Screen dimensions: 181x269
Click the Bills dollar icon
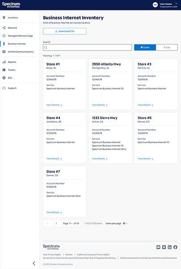tap(4, 78)
